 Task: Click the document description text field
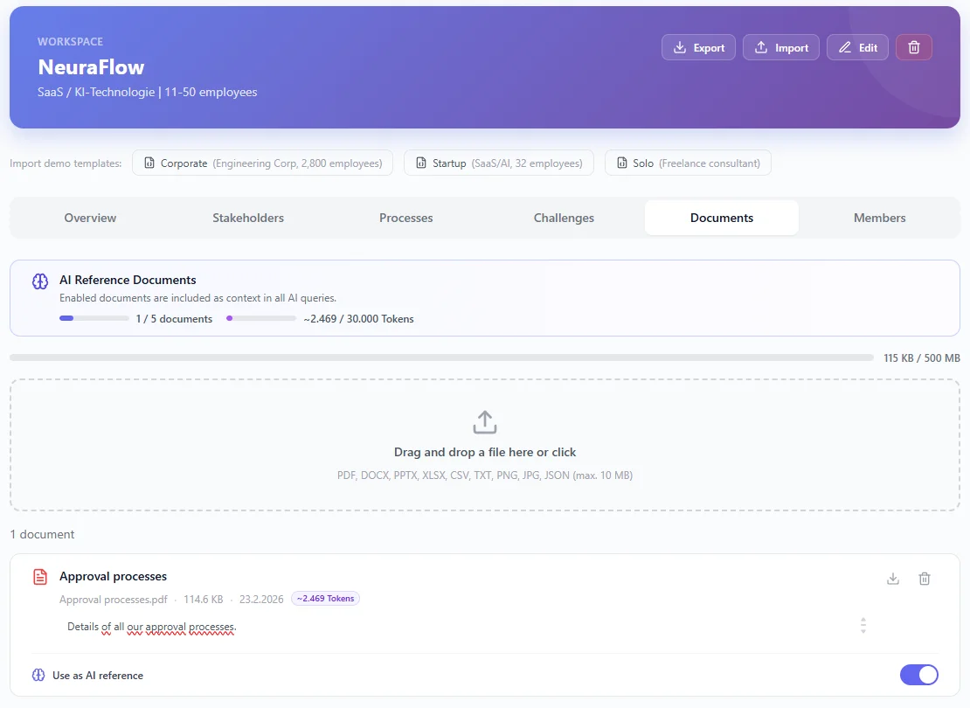pos(437,627)
